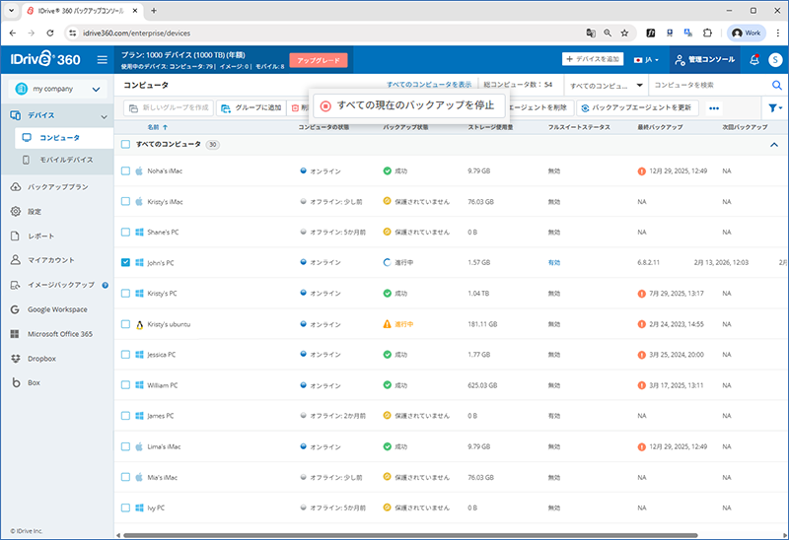Open モバイルデバイス in the sidebar
789x540 pixels.
[x=66, y=159]
